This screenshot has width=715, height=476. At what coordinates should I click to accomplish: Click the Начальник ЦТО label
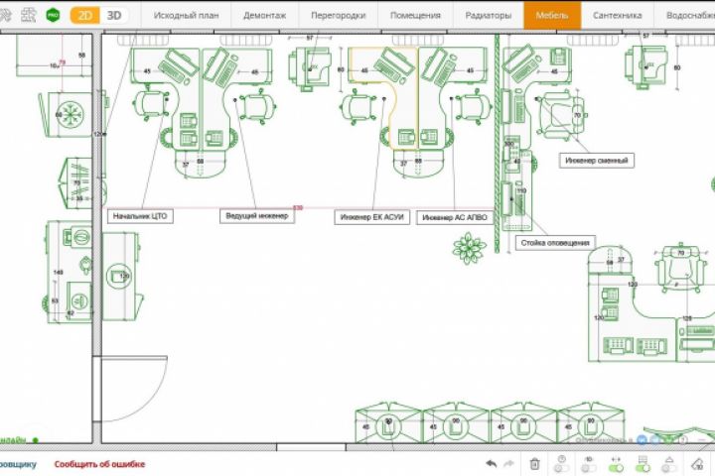[x=140, y=216]
